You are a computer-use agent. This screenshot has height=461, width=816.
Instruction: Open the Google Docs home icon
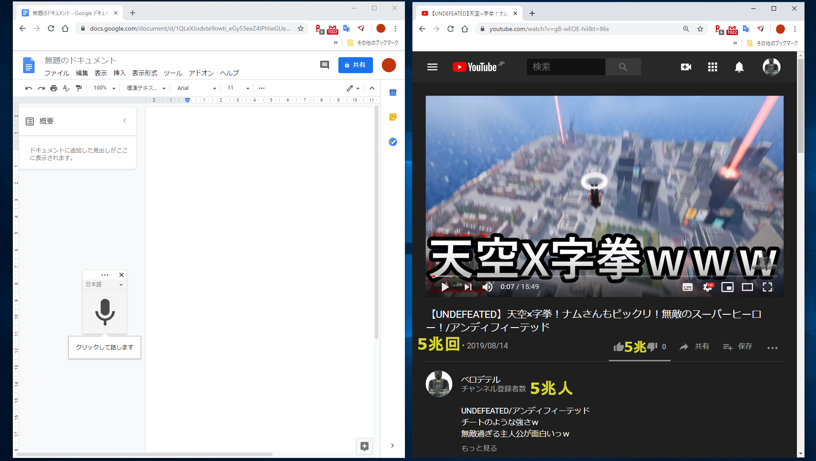[29, 66]
